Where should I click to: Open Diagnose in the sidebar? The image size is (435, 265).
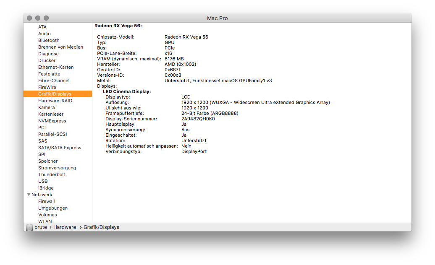pyautogui.click(x=49, y=54)
